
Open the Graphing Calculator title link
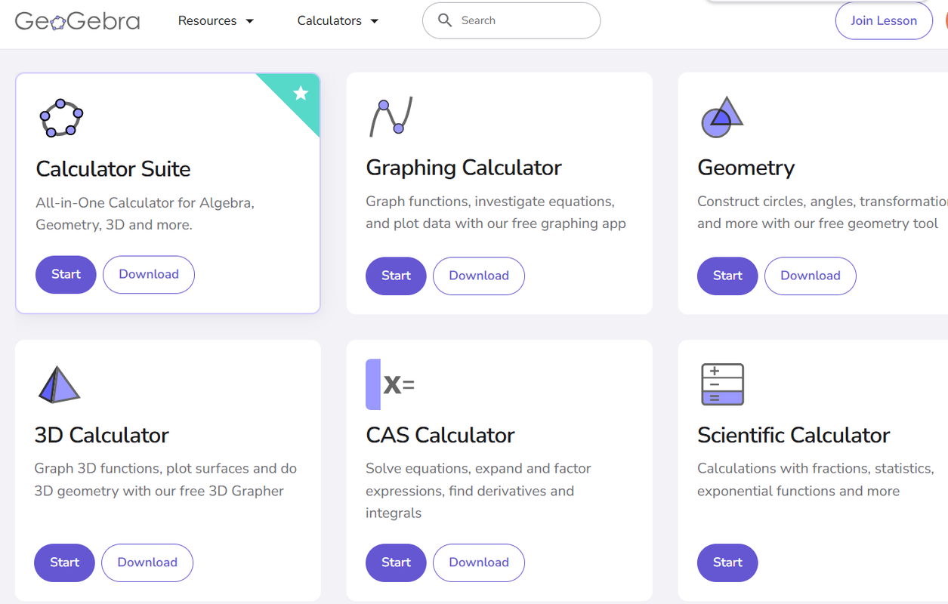pos(463,168)
